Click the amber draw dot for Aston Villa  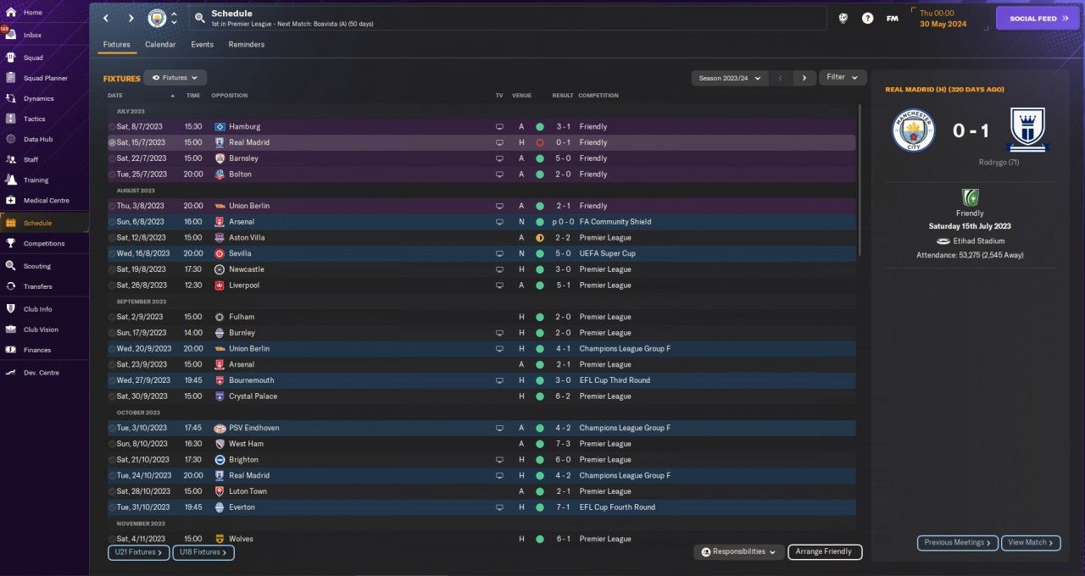point(540,238)
